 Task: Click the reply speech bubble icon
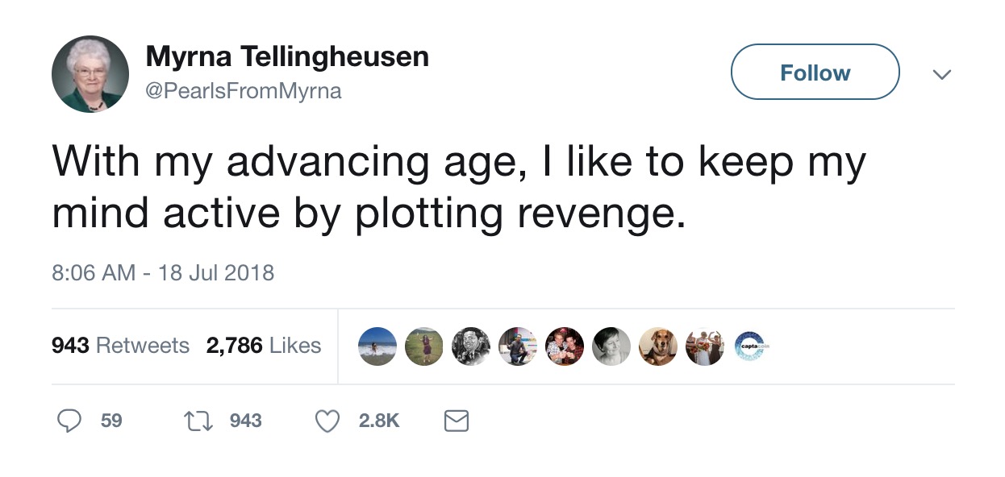(71, 421)
